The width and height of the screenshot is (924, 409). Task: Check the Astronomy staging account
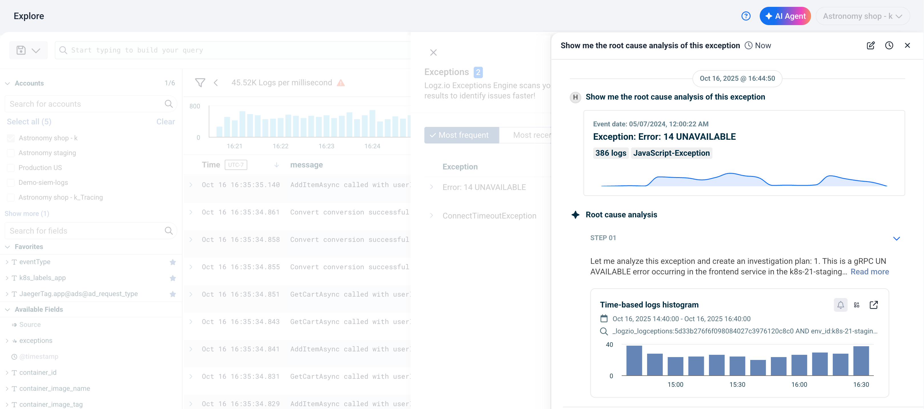pos(11,153)
